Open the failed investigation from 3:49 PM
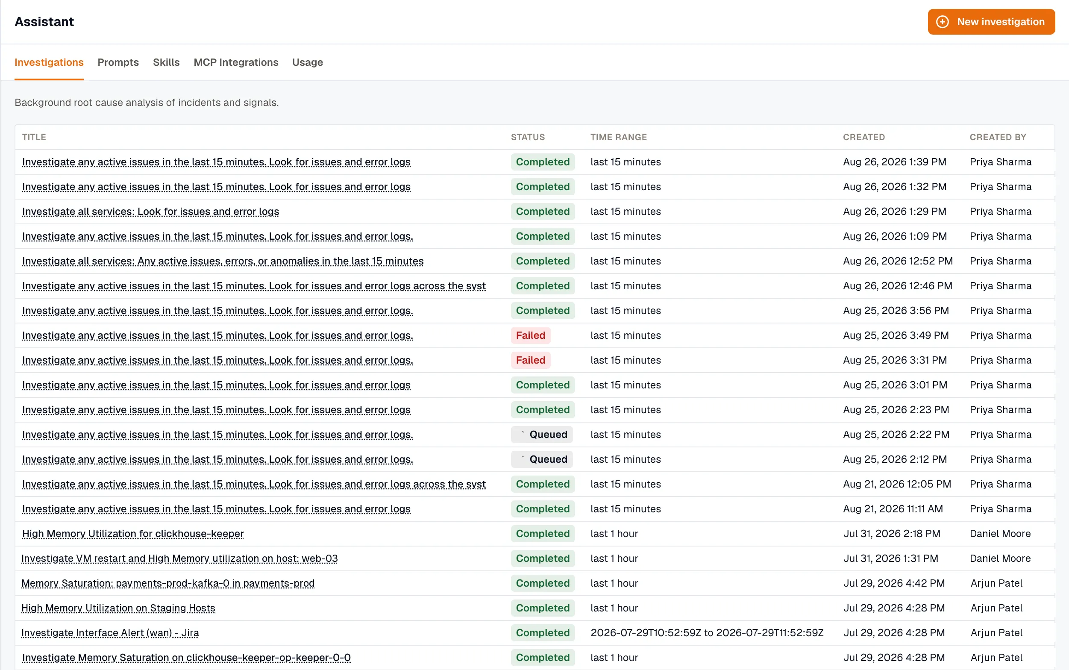 pos(217,336)
